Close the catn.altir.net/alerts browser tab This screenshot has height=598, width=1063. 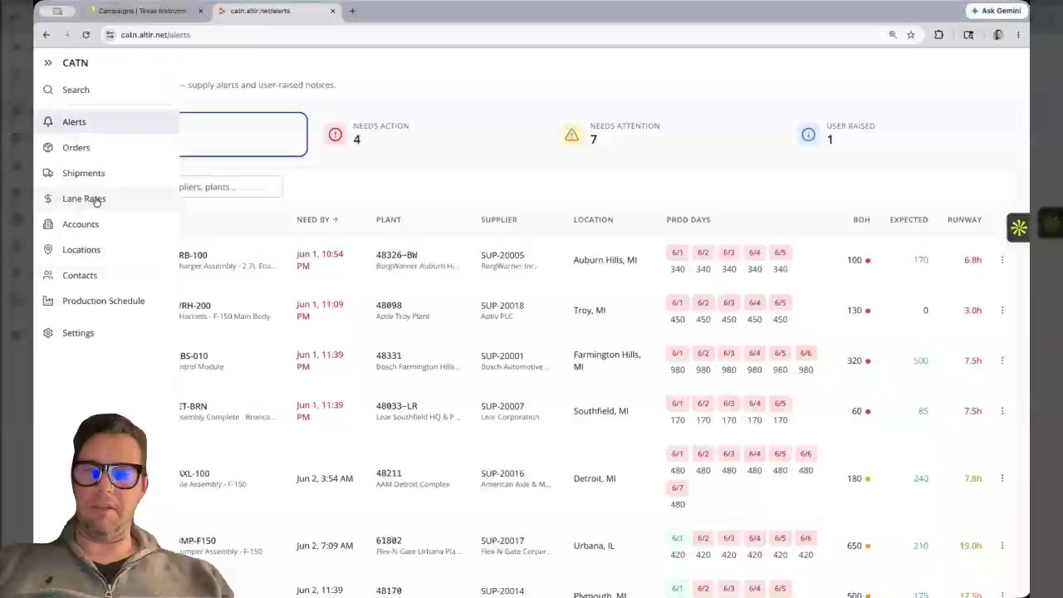click(x=333, y=11)
